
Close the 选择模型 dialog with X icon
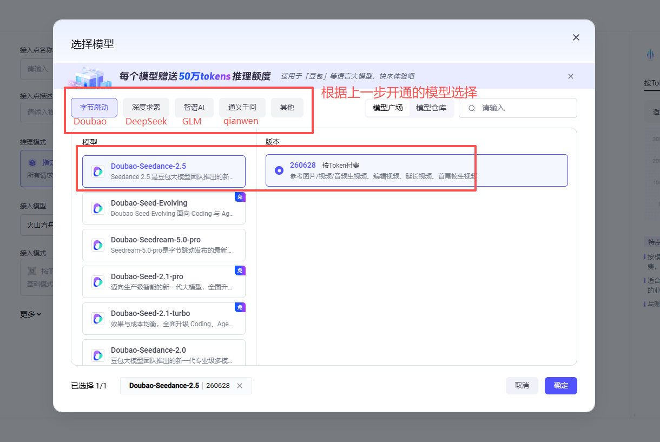[x=576, y=37]
